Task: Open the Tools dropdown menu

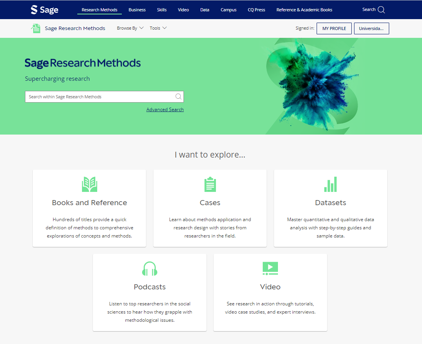Action: [158, 28]
